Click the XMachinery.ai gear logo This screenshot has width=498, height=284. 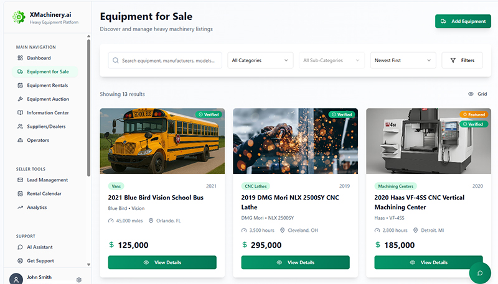coord(19,17)
